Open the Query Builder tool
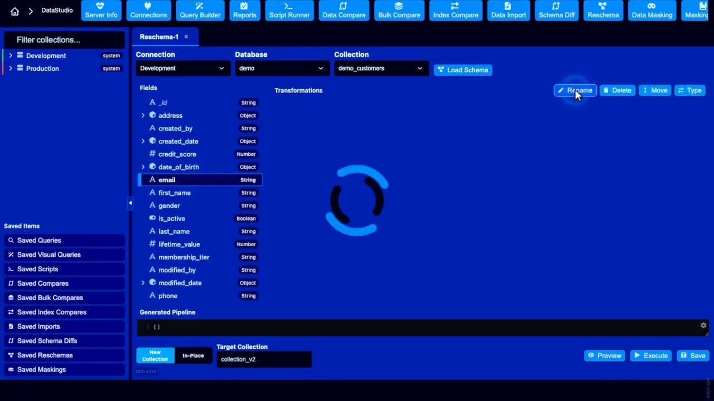 pyautogui.click(x=200, y=11)
